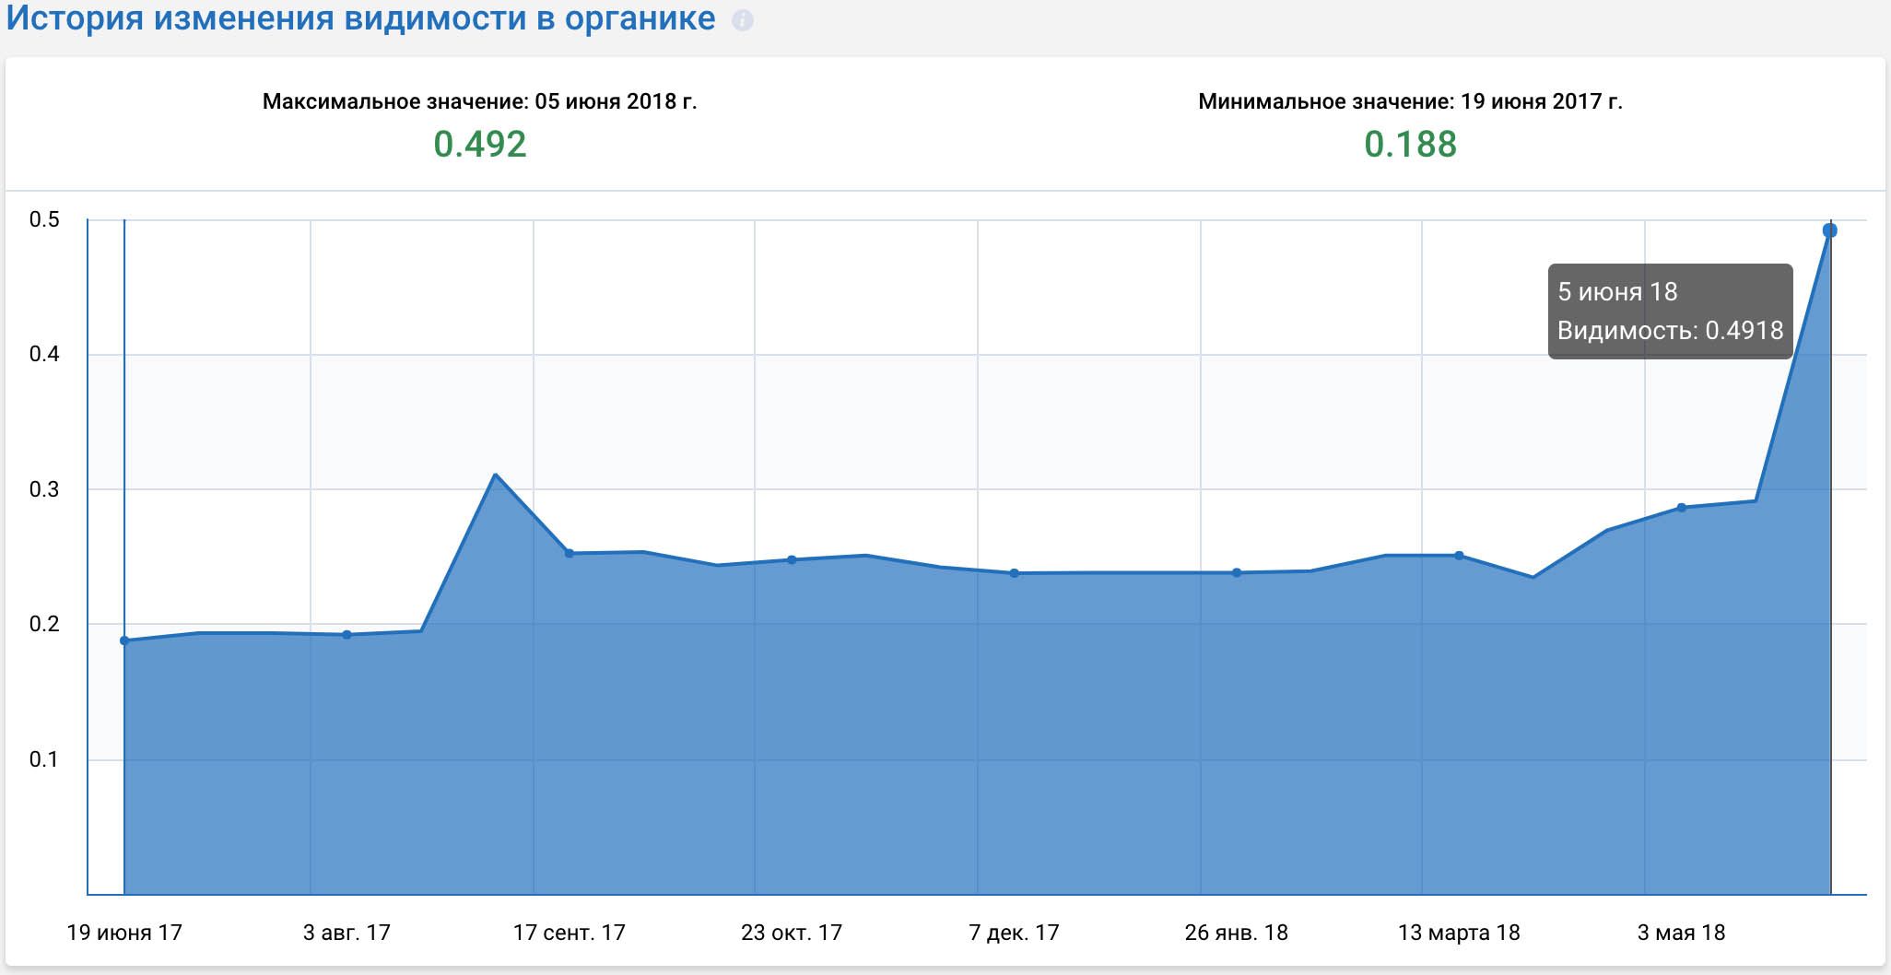This screenshot has width=1891, height=975.
Task: Click the data point above 3 мая 18
Action: click(x=1681, y=508)
